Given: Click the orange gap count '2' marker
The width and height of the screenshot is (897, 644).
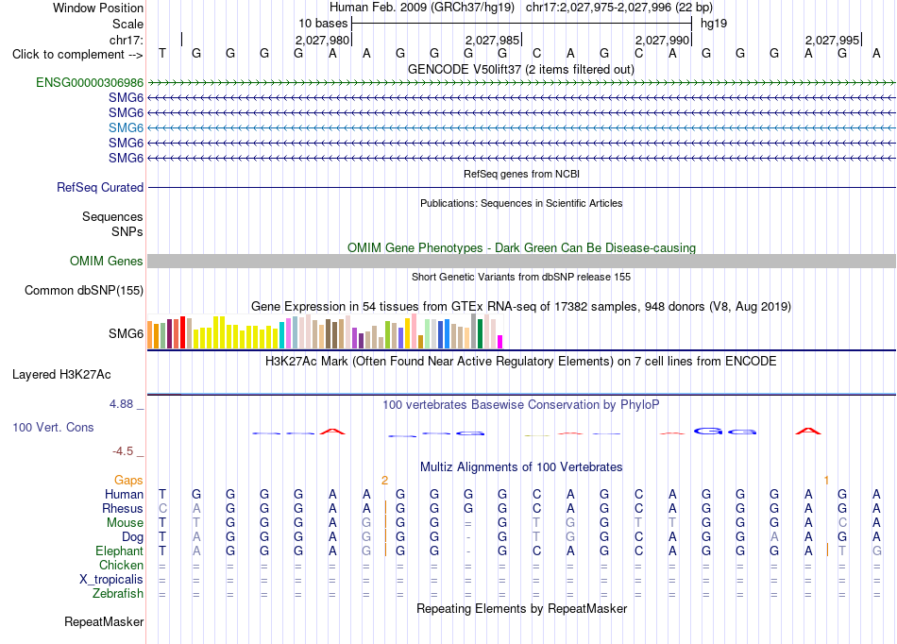Looking at the screenshot, I should click(384, 481).
